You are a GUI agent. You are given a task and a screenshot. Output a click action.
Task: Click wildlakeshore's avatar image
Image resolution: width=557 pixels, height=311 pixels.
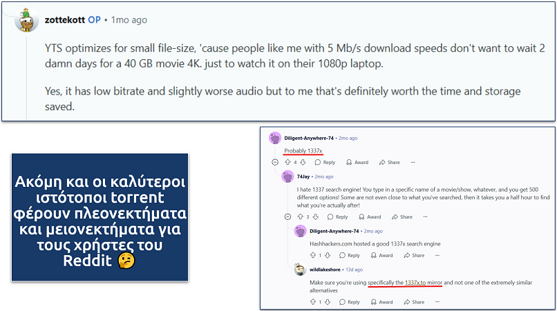tap(301, 270)
